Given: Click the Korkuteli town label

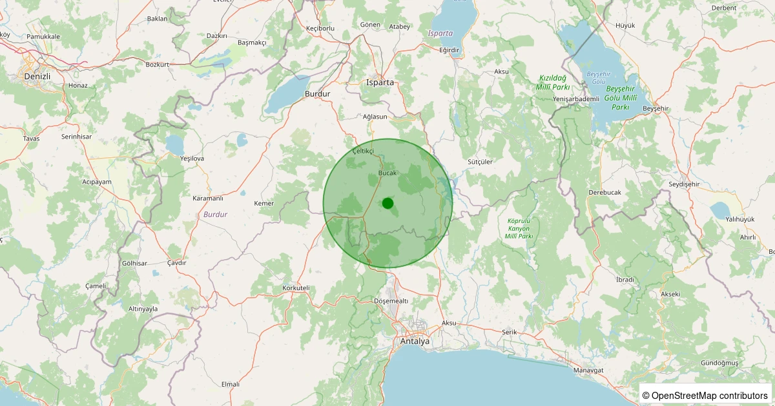Looking at the screenshot, I should 296,287.
